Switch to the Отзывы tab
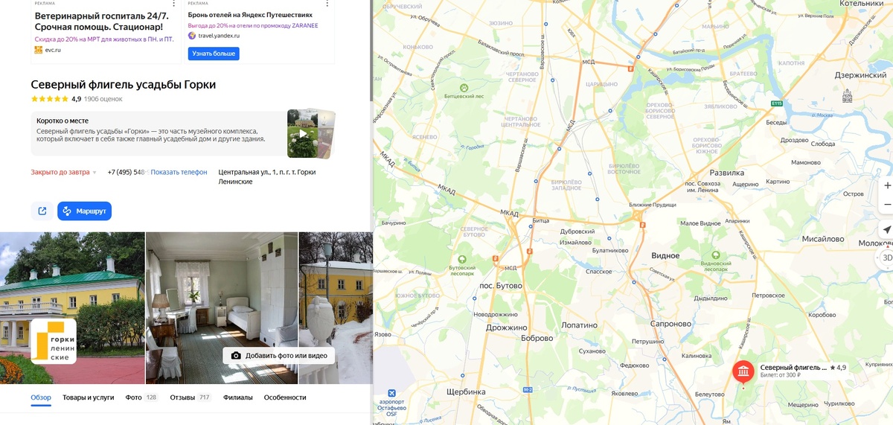Viewport: 893px width, 425px height. (191, 397)
